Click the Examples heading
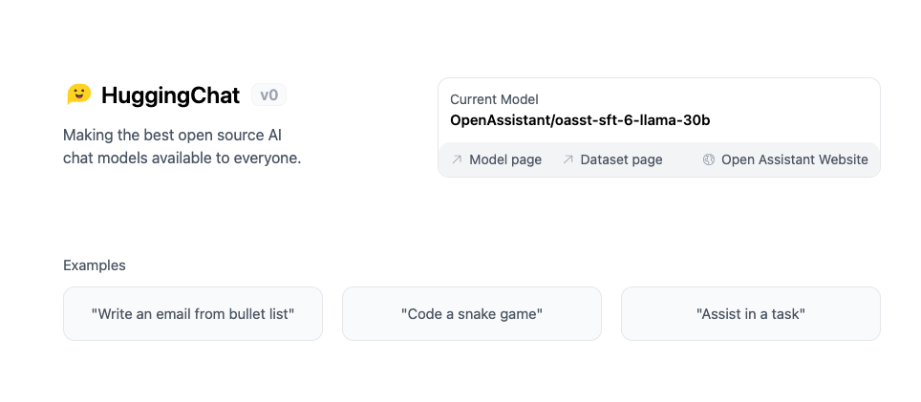921x402 pixels. click(x=95, y=265)
